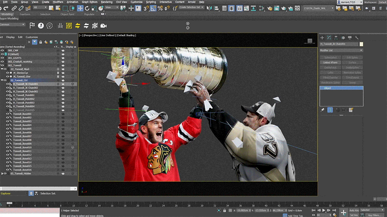387x217 pixels.
Task: Open Render Setup teapot icon
Action: [x=270, y=8]
